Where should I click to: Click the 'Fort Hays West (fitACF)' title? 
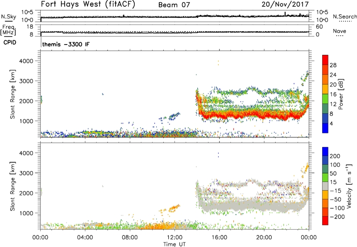tap(88, 4)
